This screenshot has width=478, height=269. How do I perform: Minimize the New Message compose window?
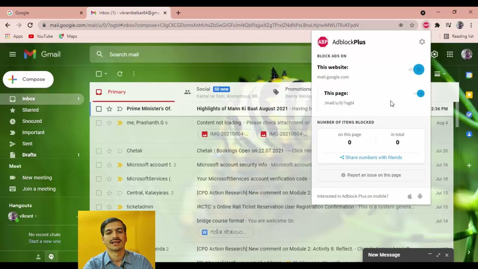pyautogui.click(x=430, y=254)
